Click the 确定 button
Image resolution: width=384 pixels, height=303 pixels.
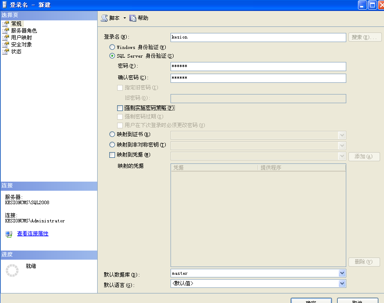coord(311,301)
